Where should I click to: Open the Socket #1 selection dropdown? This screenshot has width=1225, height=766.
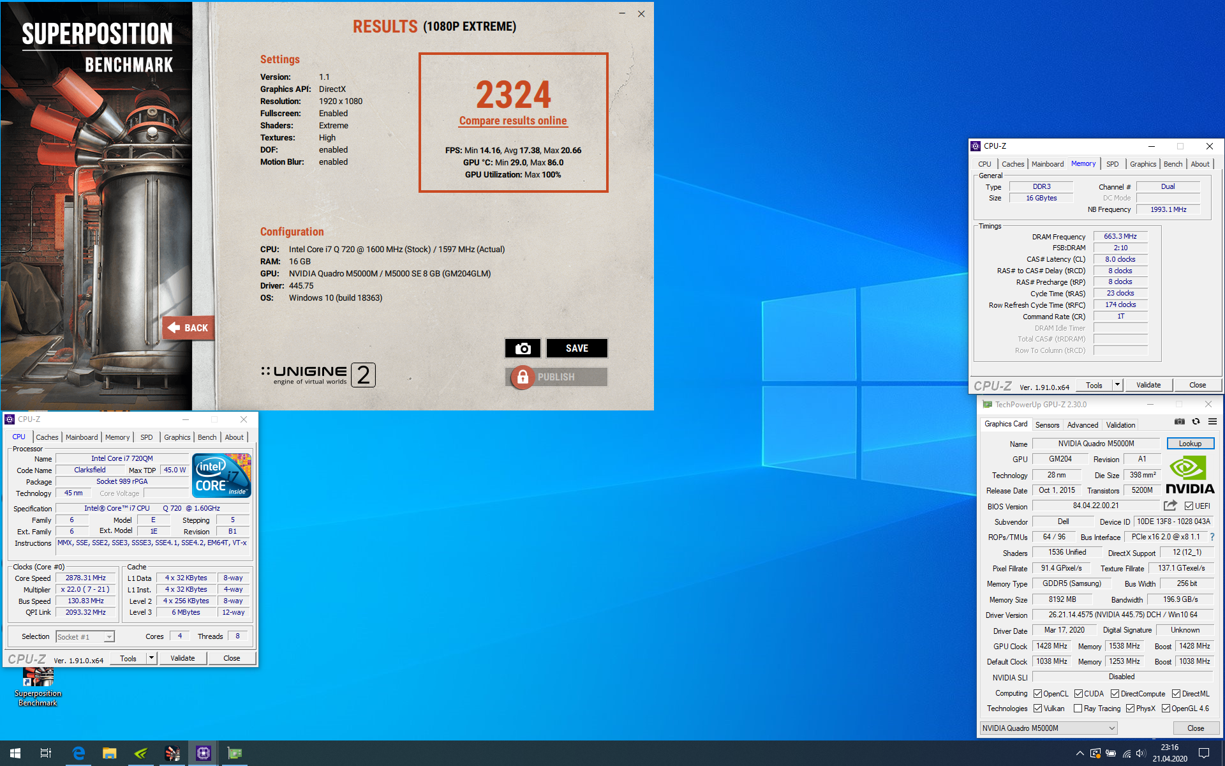click(x=85, y=636)
